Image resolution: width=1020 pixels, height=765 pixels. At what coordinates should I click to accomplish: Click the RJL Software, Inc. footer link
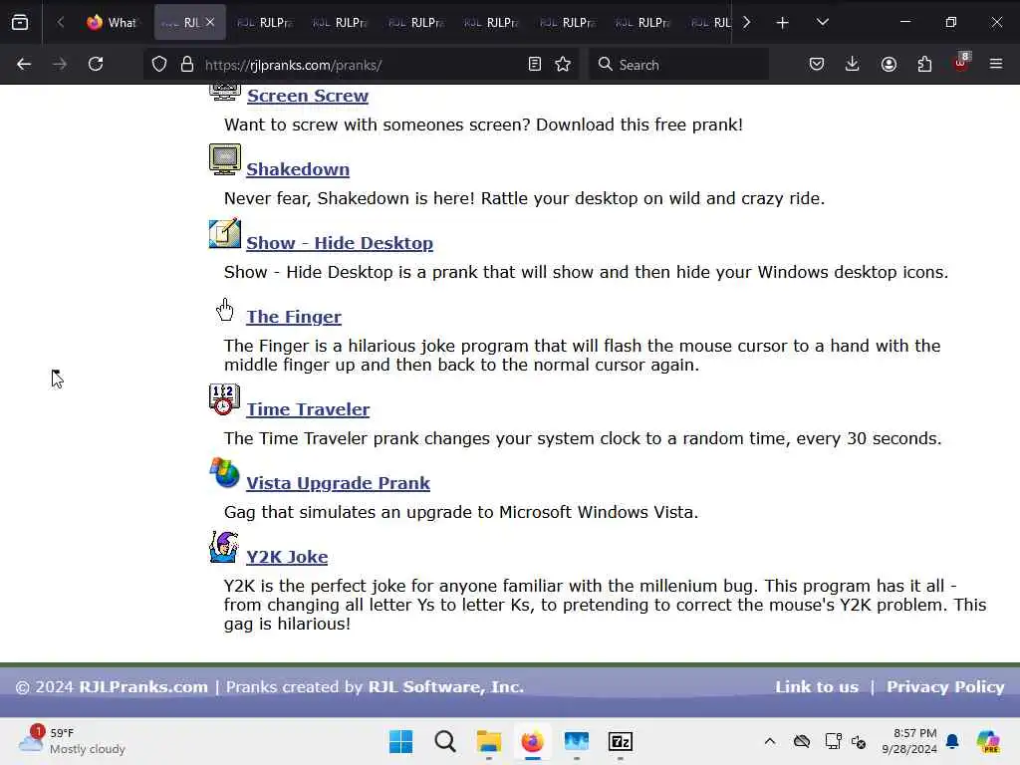pyautogui.click(x=445, y=687)
